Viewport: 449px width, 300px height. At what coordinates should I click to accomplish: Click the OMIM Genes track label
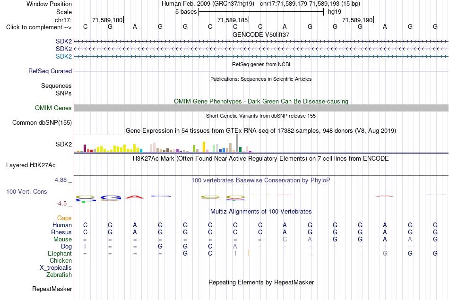pyautogui.click(x=53, y=108)
